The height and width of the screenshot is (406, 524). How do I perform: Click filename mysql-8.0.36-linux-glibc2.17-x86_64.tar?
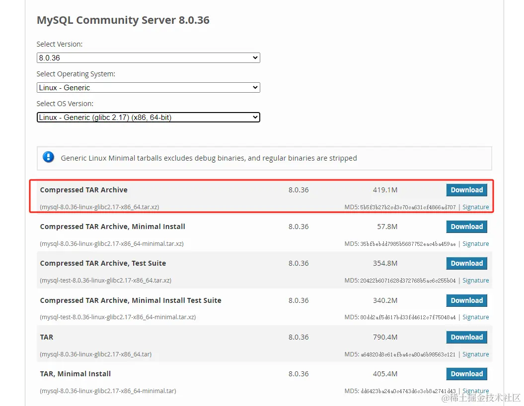95,354
